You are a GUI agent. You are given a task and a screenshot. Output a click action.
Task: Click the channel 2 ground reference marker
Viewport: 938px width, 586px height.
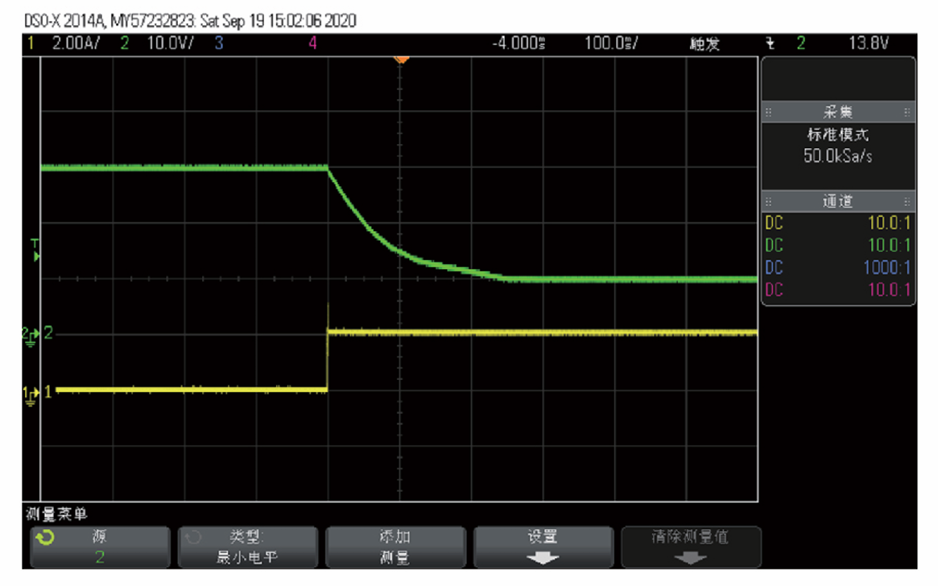point(30,334)
